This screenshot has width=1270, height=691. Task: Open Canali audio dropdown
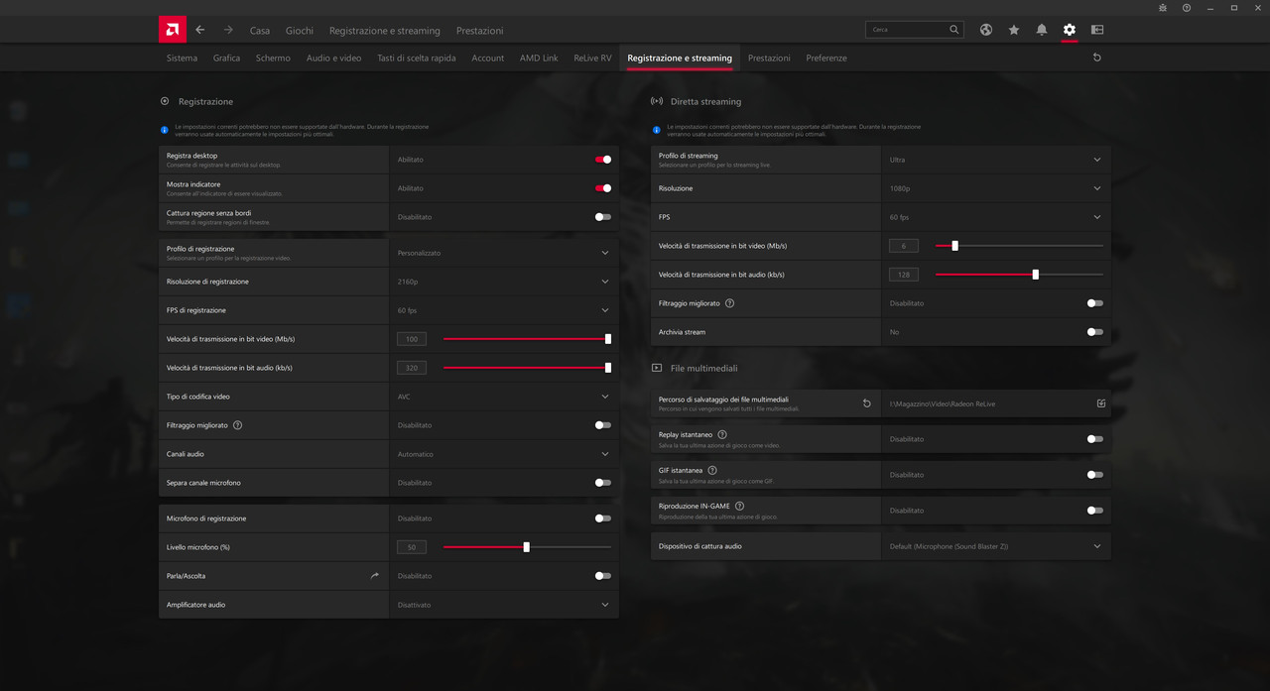click(x=504, y=454)
